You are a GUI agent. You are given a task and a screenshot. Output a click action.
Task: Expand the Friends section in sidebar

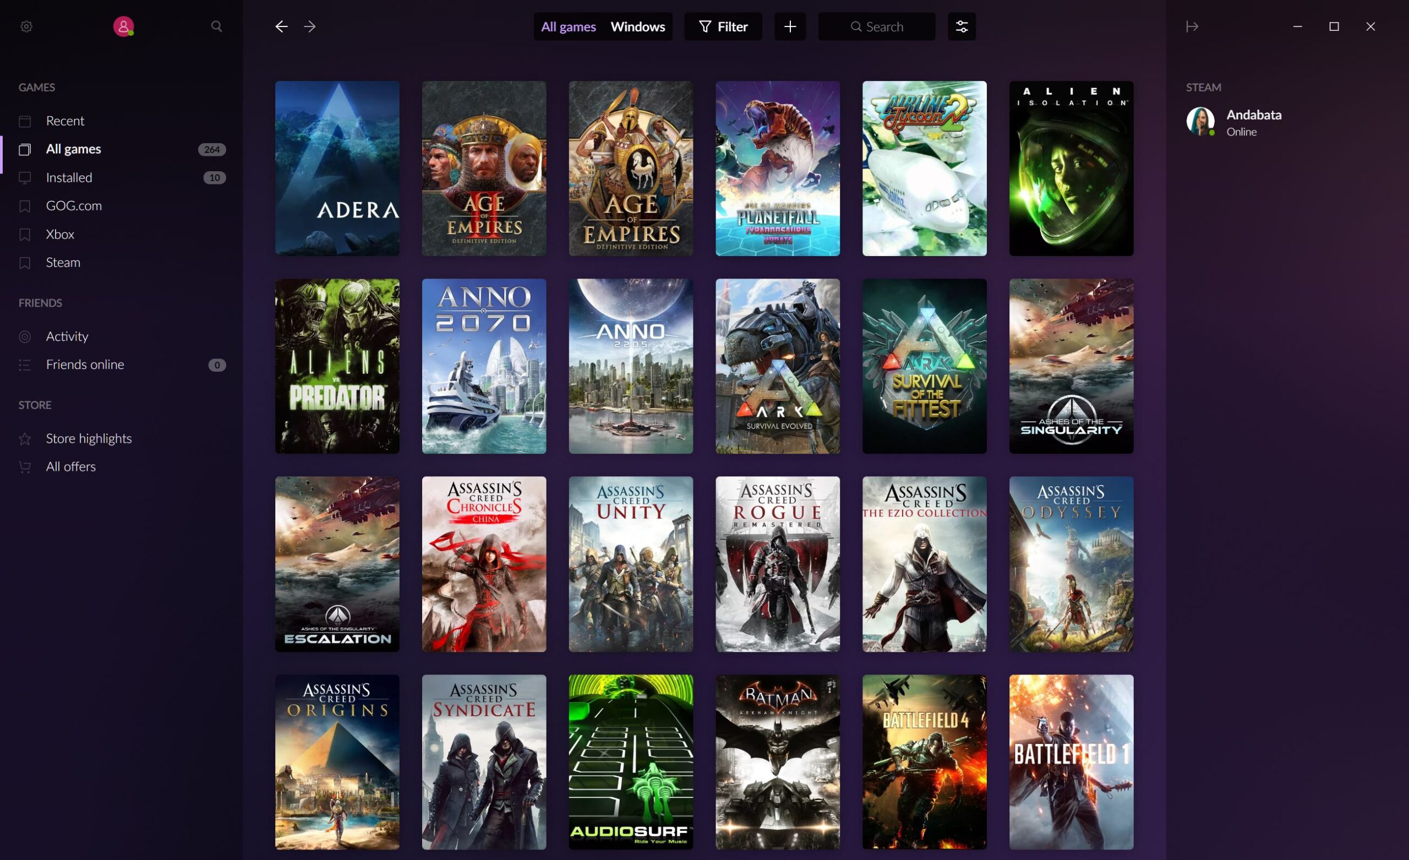click(x=40, y=302)
